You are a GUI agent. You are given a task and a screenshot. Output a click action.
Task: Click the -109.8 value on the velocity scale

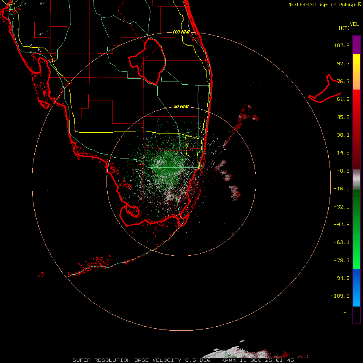click(x=340, y=296)
